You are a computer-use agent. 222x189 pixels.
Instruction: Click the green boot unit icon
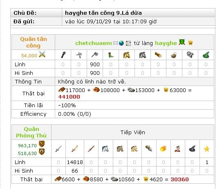click(111, 55)
